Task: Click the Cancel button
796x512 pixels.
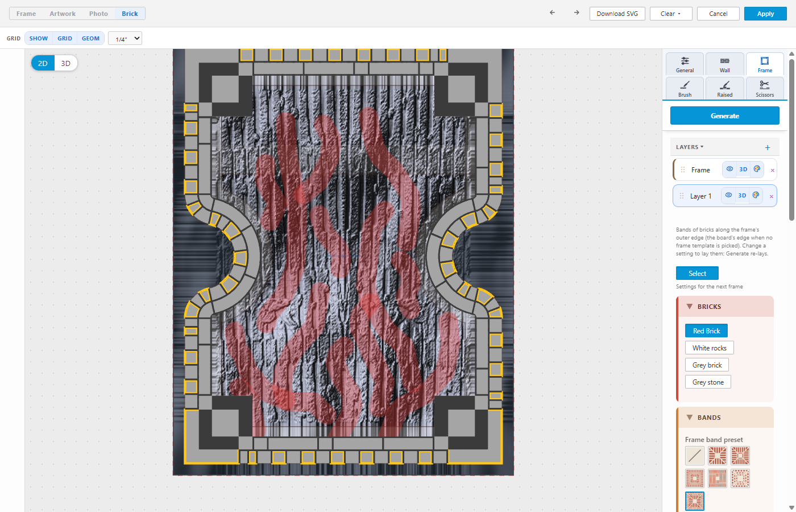Action: pos(718,14)
